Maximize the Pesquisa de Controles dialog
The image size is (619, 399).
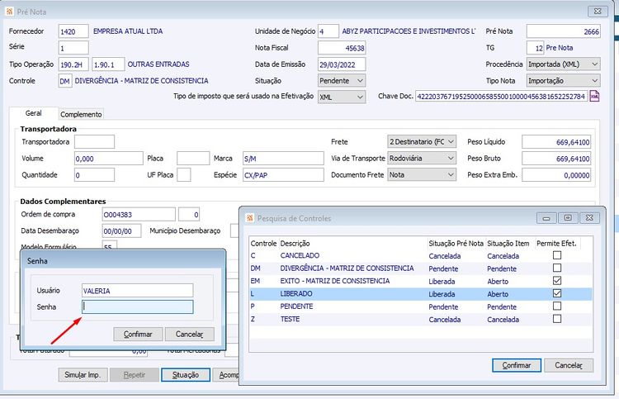(568, 218)
